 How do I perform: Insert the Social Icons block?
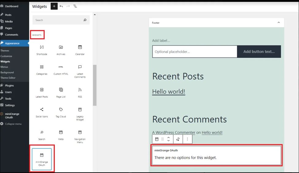point(42,113)
